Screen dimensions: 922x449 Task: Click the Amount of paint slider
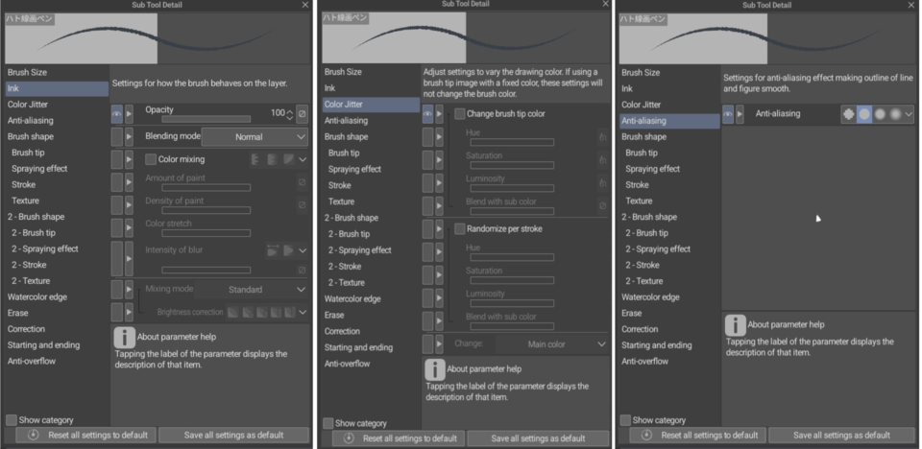point(206,187)
